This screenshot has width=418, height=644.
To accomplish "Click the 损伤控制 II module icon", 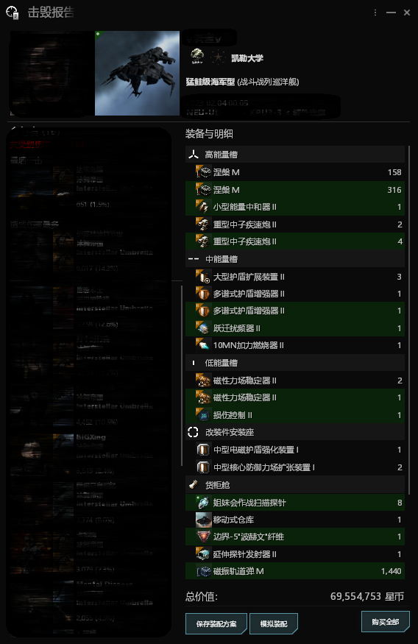I will [203, 415].
